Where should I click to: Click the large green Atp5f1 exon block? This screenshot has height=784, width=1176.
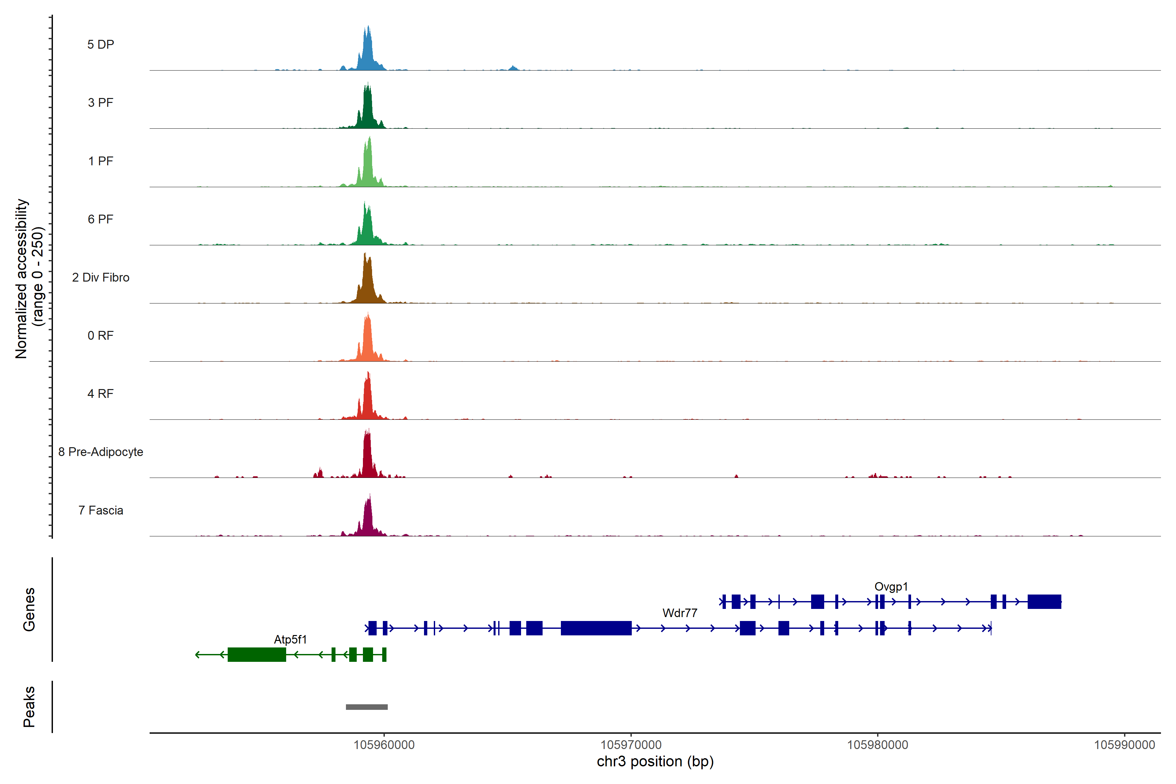(256, 655)
